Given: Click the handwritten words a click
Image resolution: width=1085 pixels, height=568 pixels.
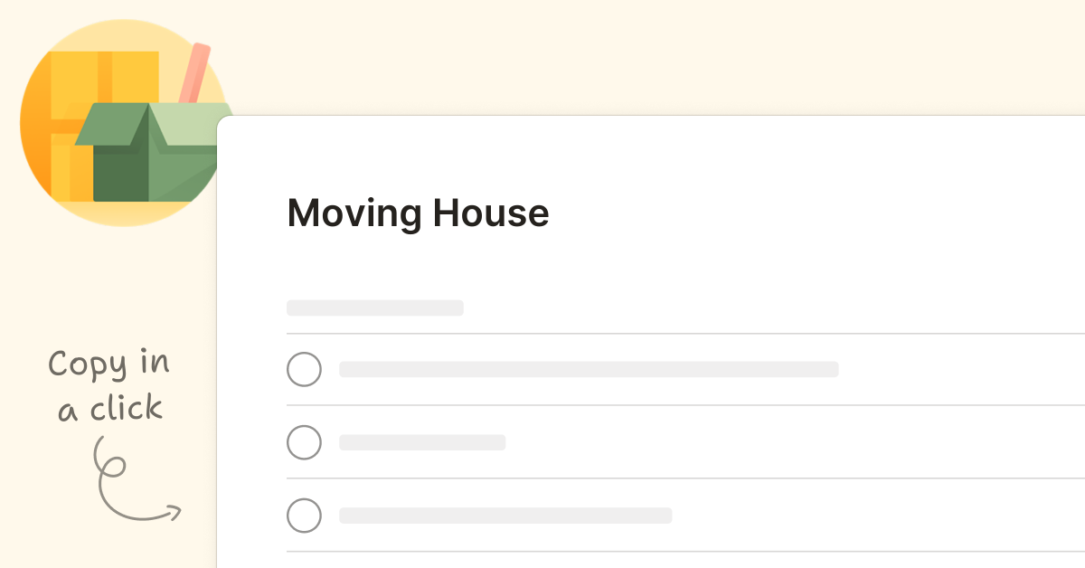Looking at the screenshot, I should [110, 409].
